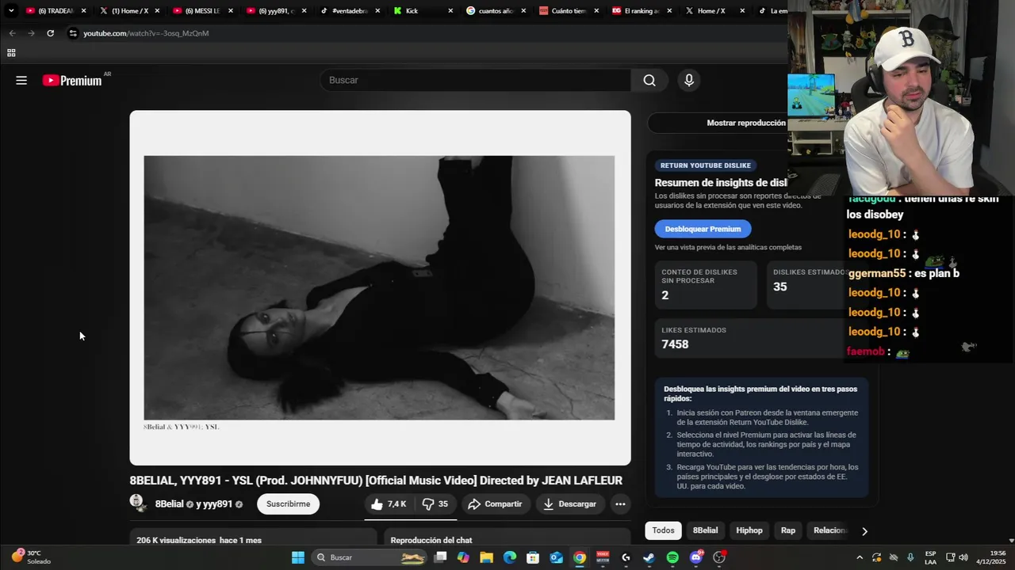Viewport: 1015px width, 570px height.
Task: Click the magnifier search button
Action: click(x=649, y=80)
